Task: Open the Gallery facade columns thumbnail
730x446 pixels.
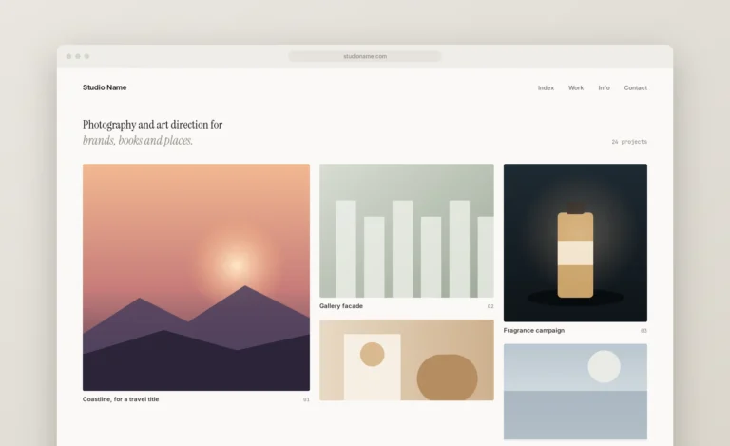Action: coord(407,230)
